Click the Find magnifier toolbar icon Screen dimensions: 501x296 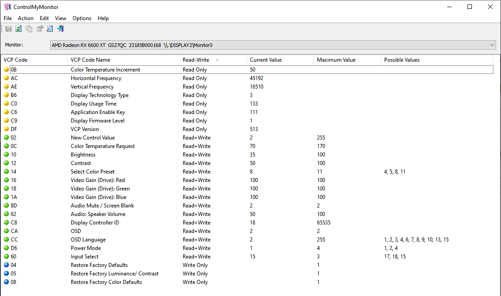[x=50, y=29]
